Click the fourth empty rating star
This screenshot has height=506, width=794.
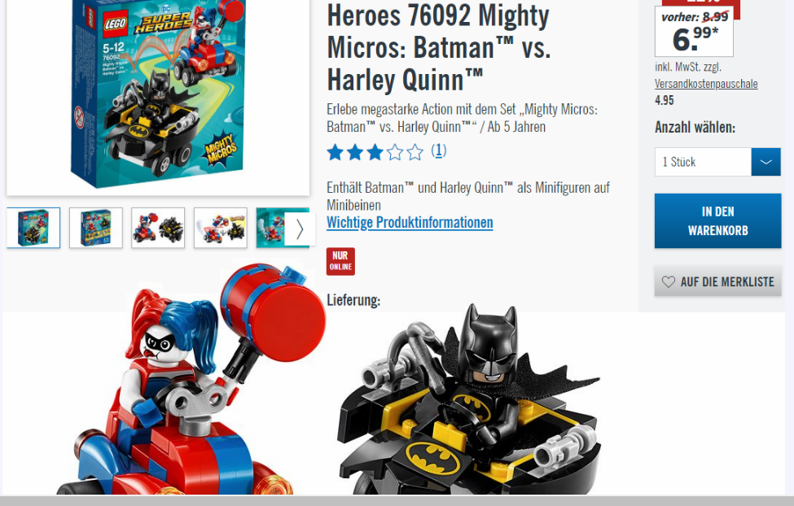pos(395,152)
